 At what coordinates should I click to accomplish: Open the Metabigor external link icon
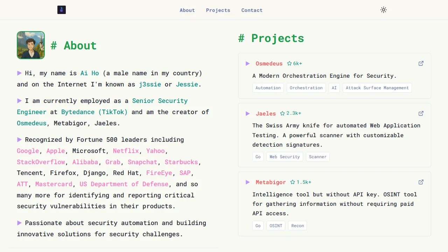(421, 182)
